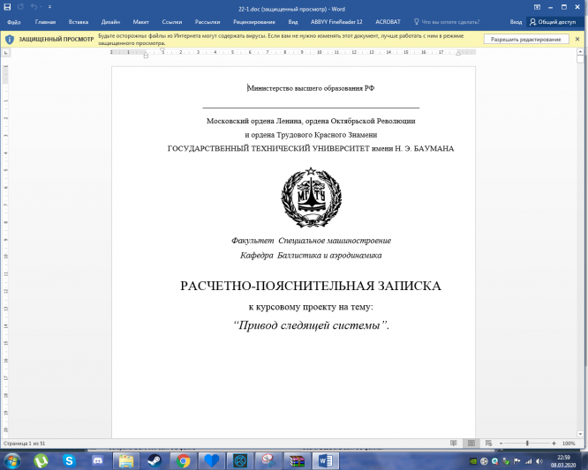
Task: Open WinRAR from the taskbar
Action: click(x=297, y=461)
